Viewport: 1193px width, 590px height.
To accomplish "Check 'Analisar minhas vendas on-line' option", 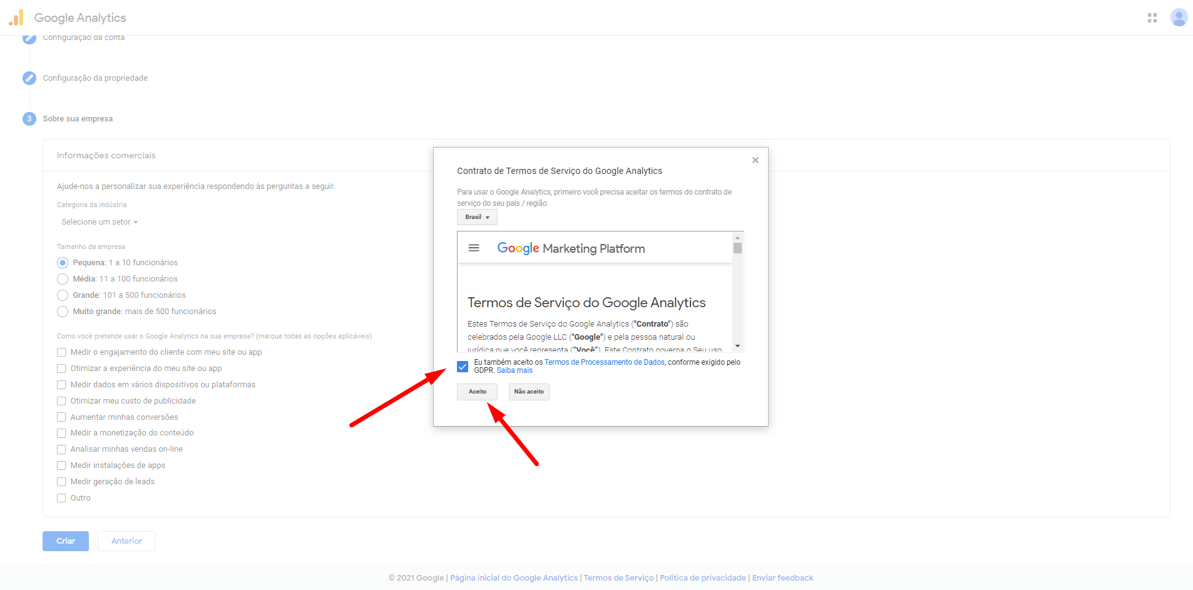I will [x=61, y=449].
